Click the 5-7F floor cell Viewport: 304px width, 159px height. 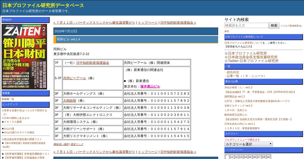pyautogui.click(x=58, y=78)
